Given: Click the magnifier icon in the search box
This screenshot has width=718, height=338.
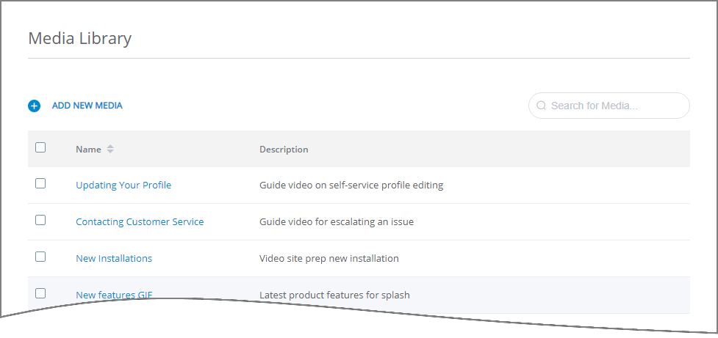Looking at the screenshot, I should point(541,106).
